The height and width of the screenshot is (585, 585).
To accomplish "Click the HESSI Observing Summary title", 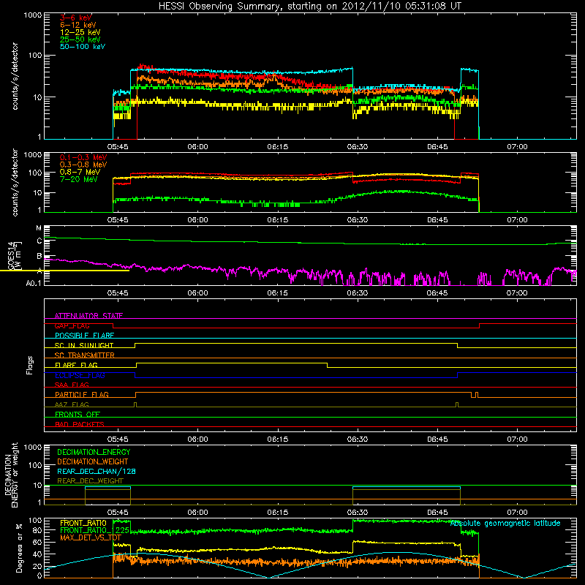I will (309, 7).
